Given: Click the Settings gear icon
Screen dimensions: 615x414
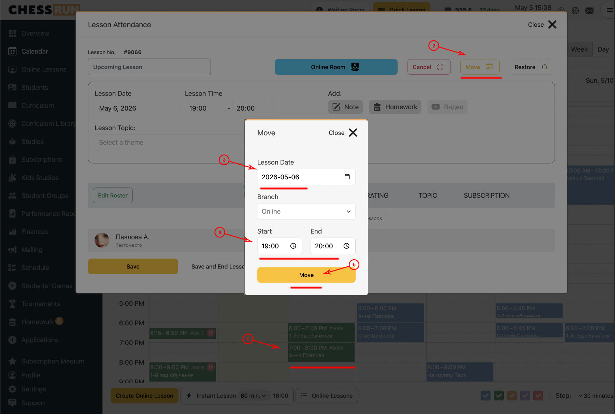Looking at the screenshot, I should point(12,389).
